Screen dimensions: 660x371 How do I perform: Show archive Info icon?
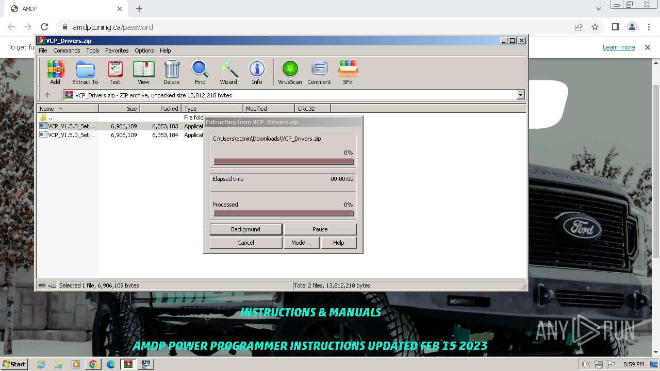tap(257, 73)
